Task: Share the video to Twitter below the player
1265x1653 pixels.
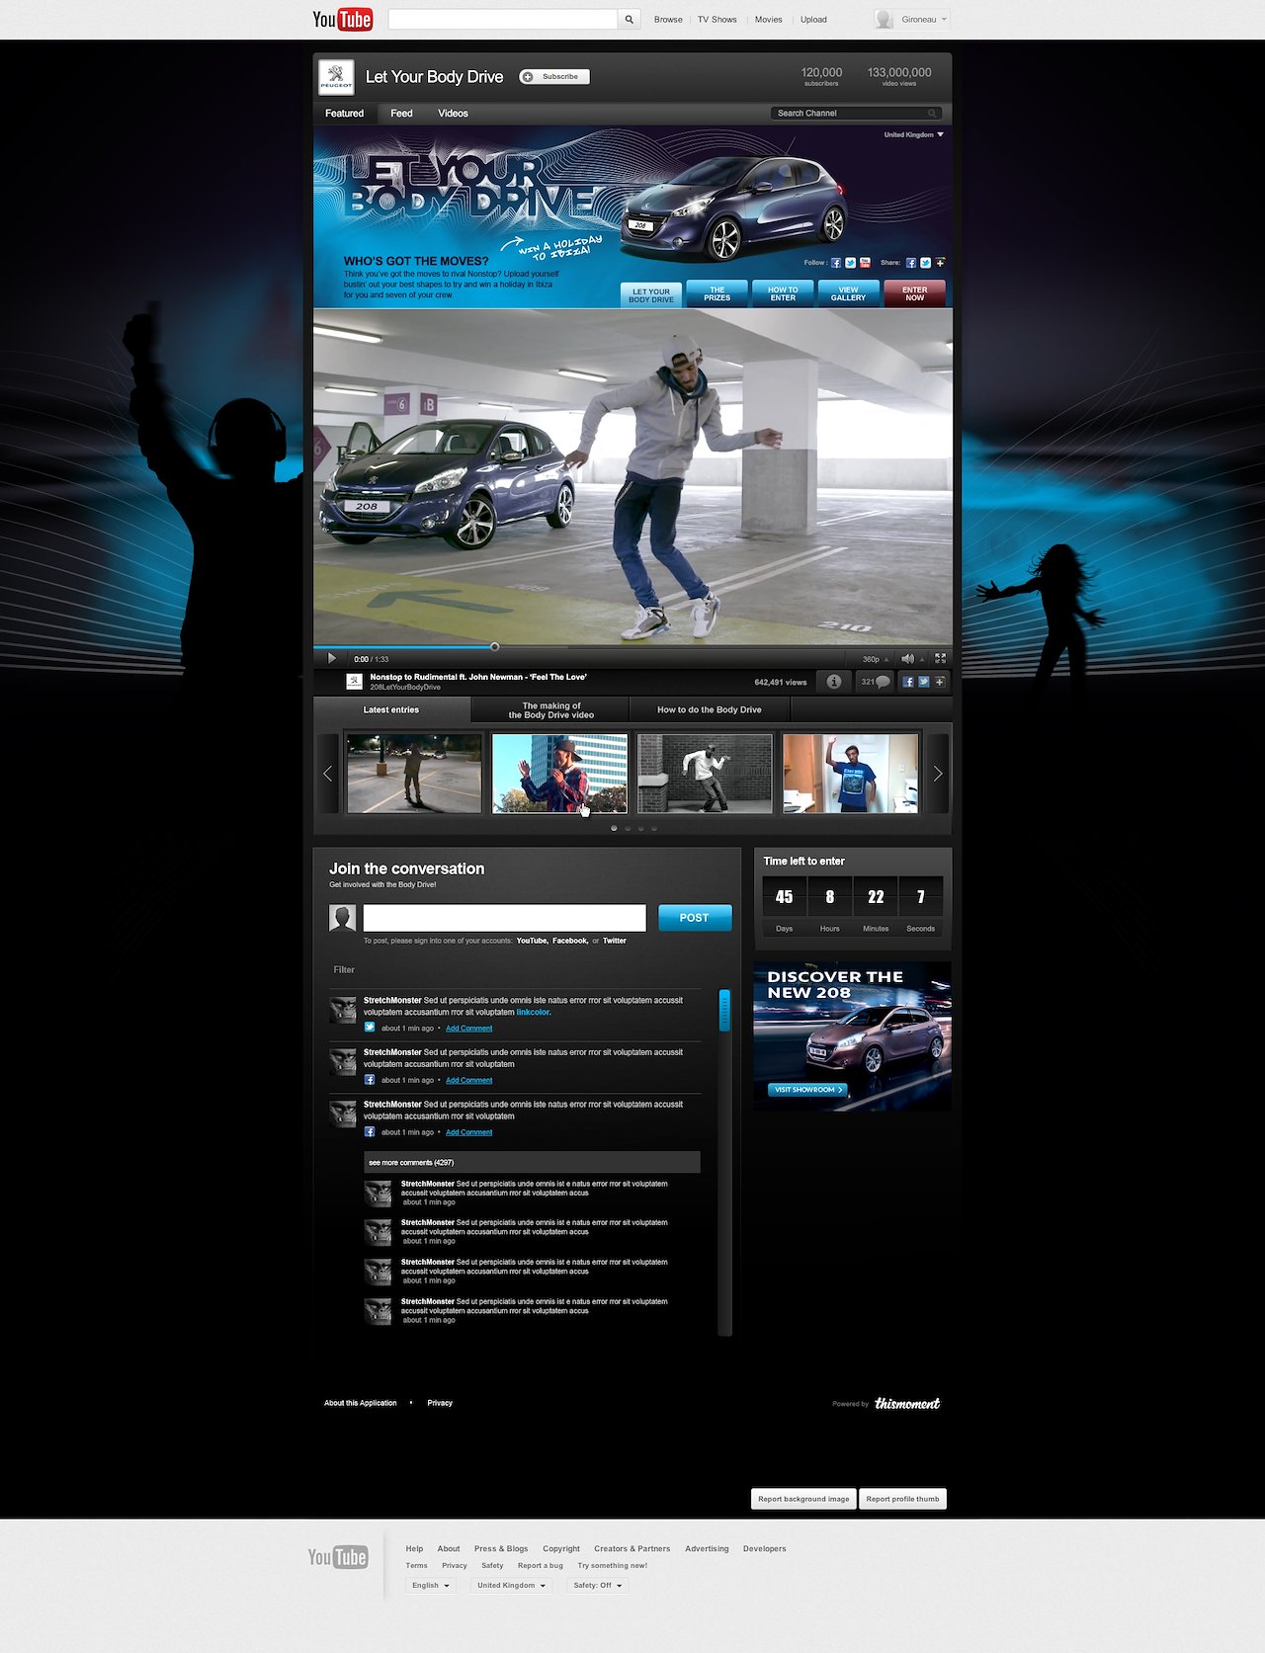Action: click(x=924, y=682)
